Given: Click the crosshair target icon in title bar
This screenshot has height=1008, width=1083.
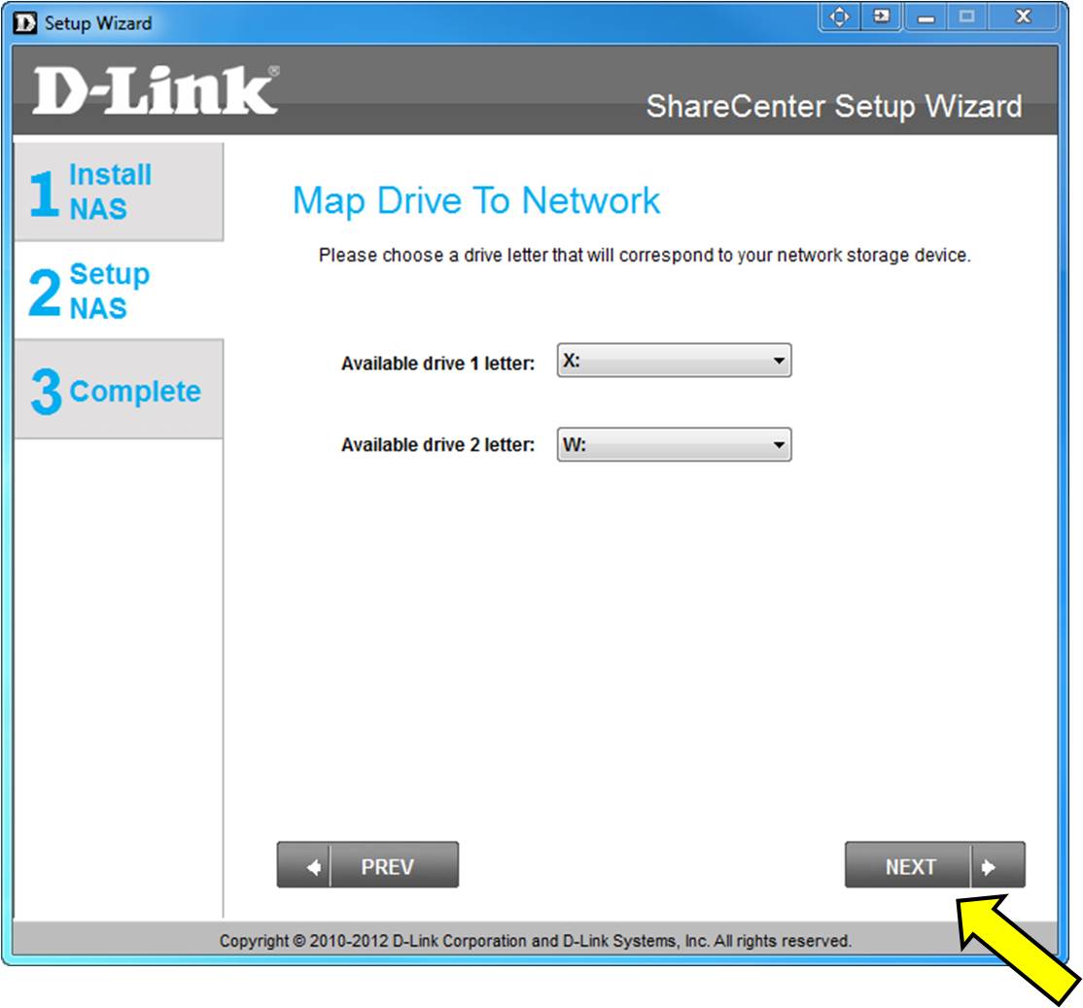Looking at the screenshot, I should pyautogui.click(x=839, y=17).
